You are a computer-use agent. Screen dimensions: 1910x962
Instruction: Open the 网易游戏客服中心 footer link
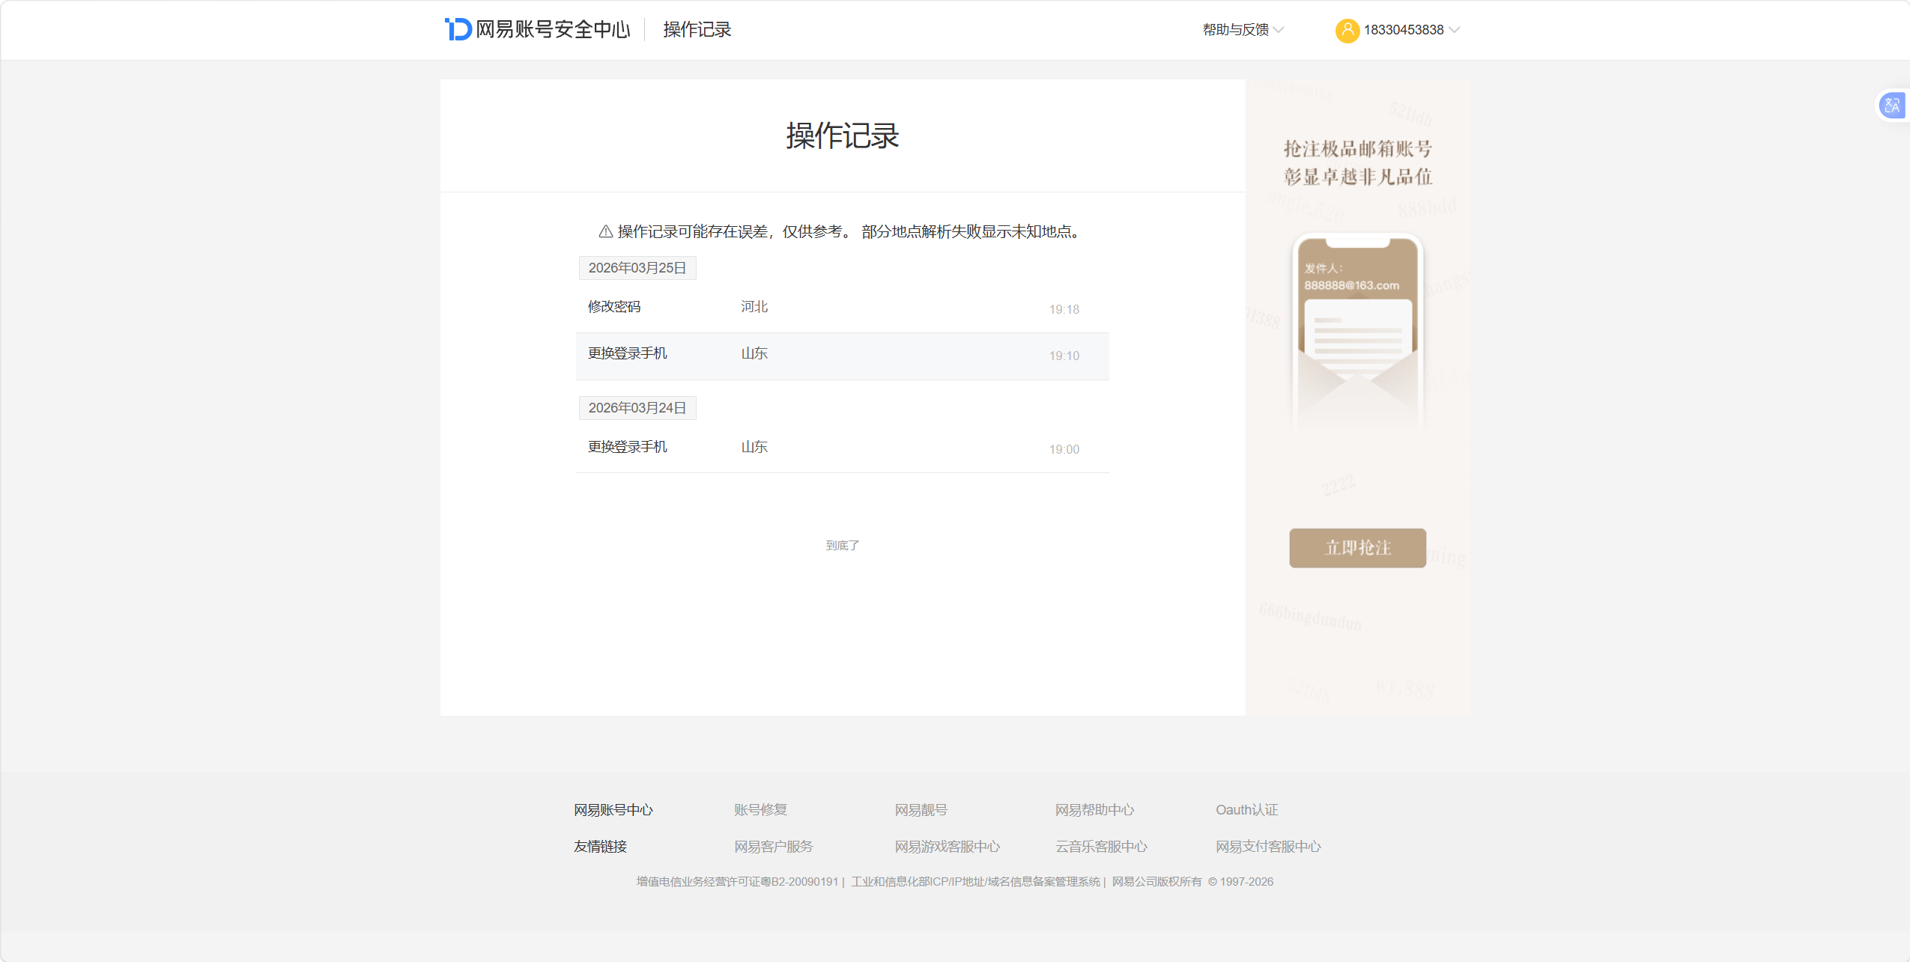point(947,847)
